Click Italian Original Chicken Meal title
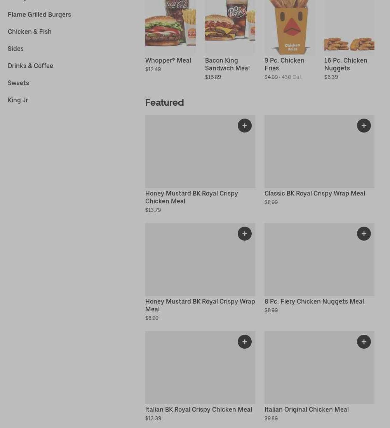The image size is (390, 428). click(x=306, y=409)
